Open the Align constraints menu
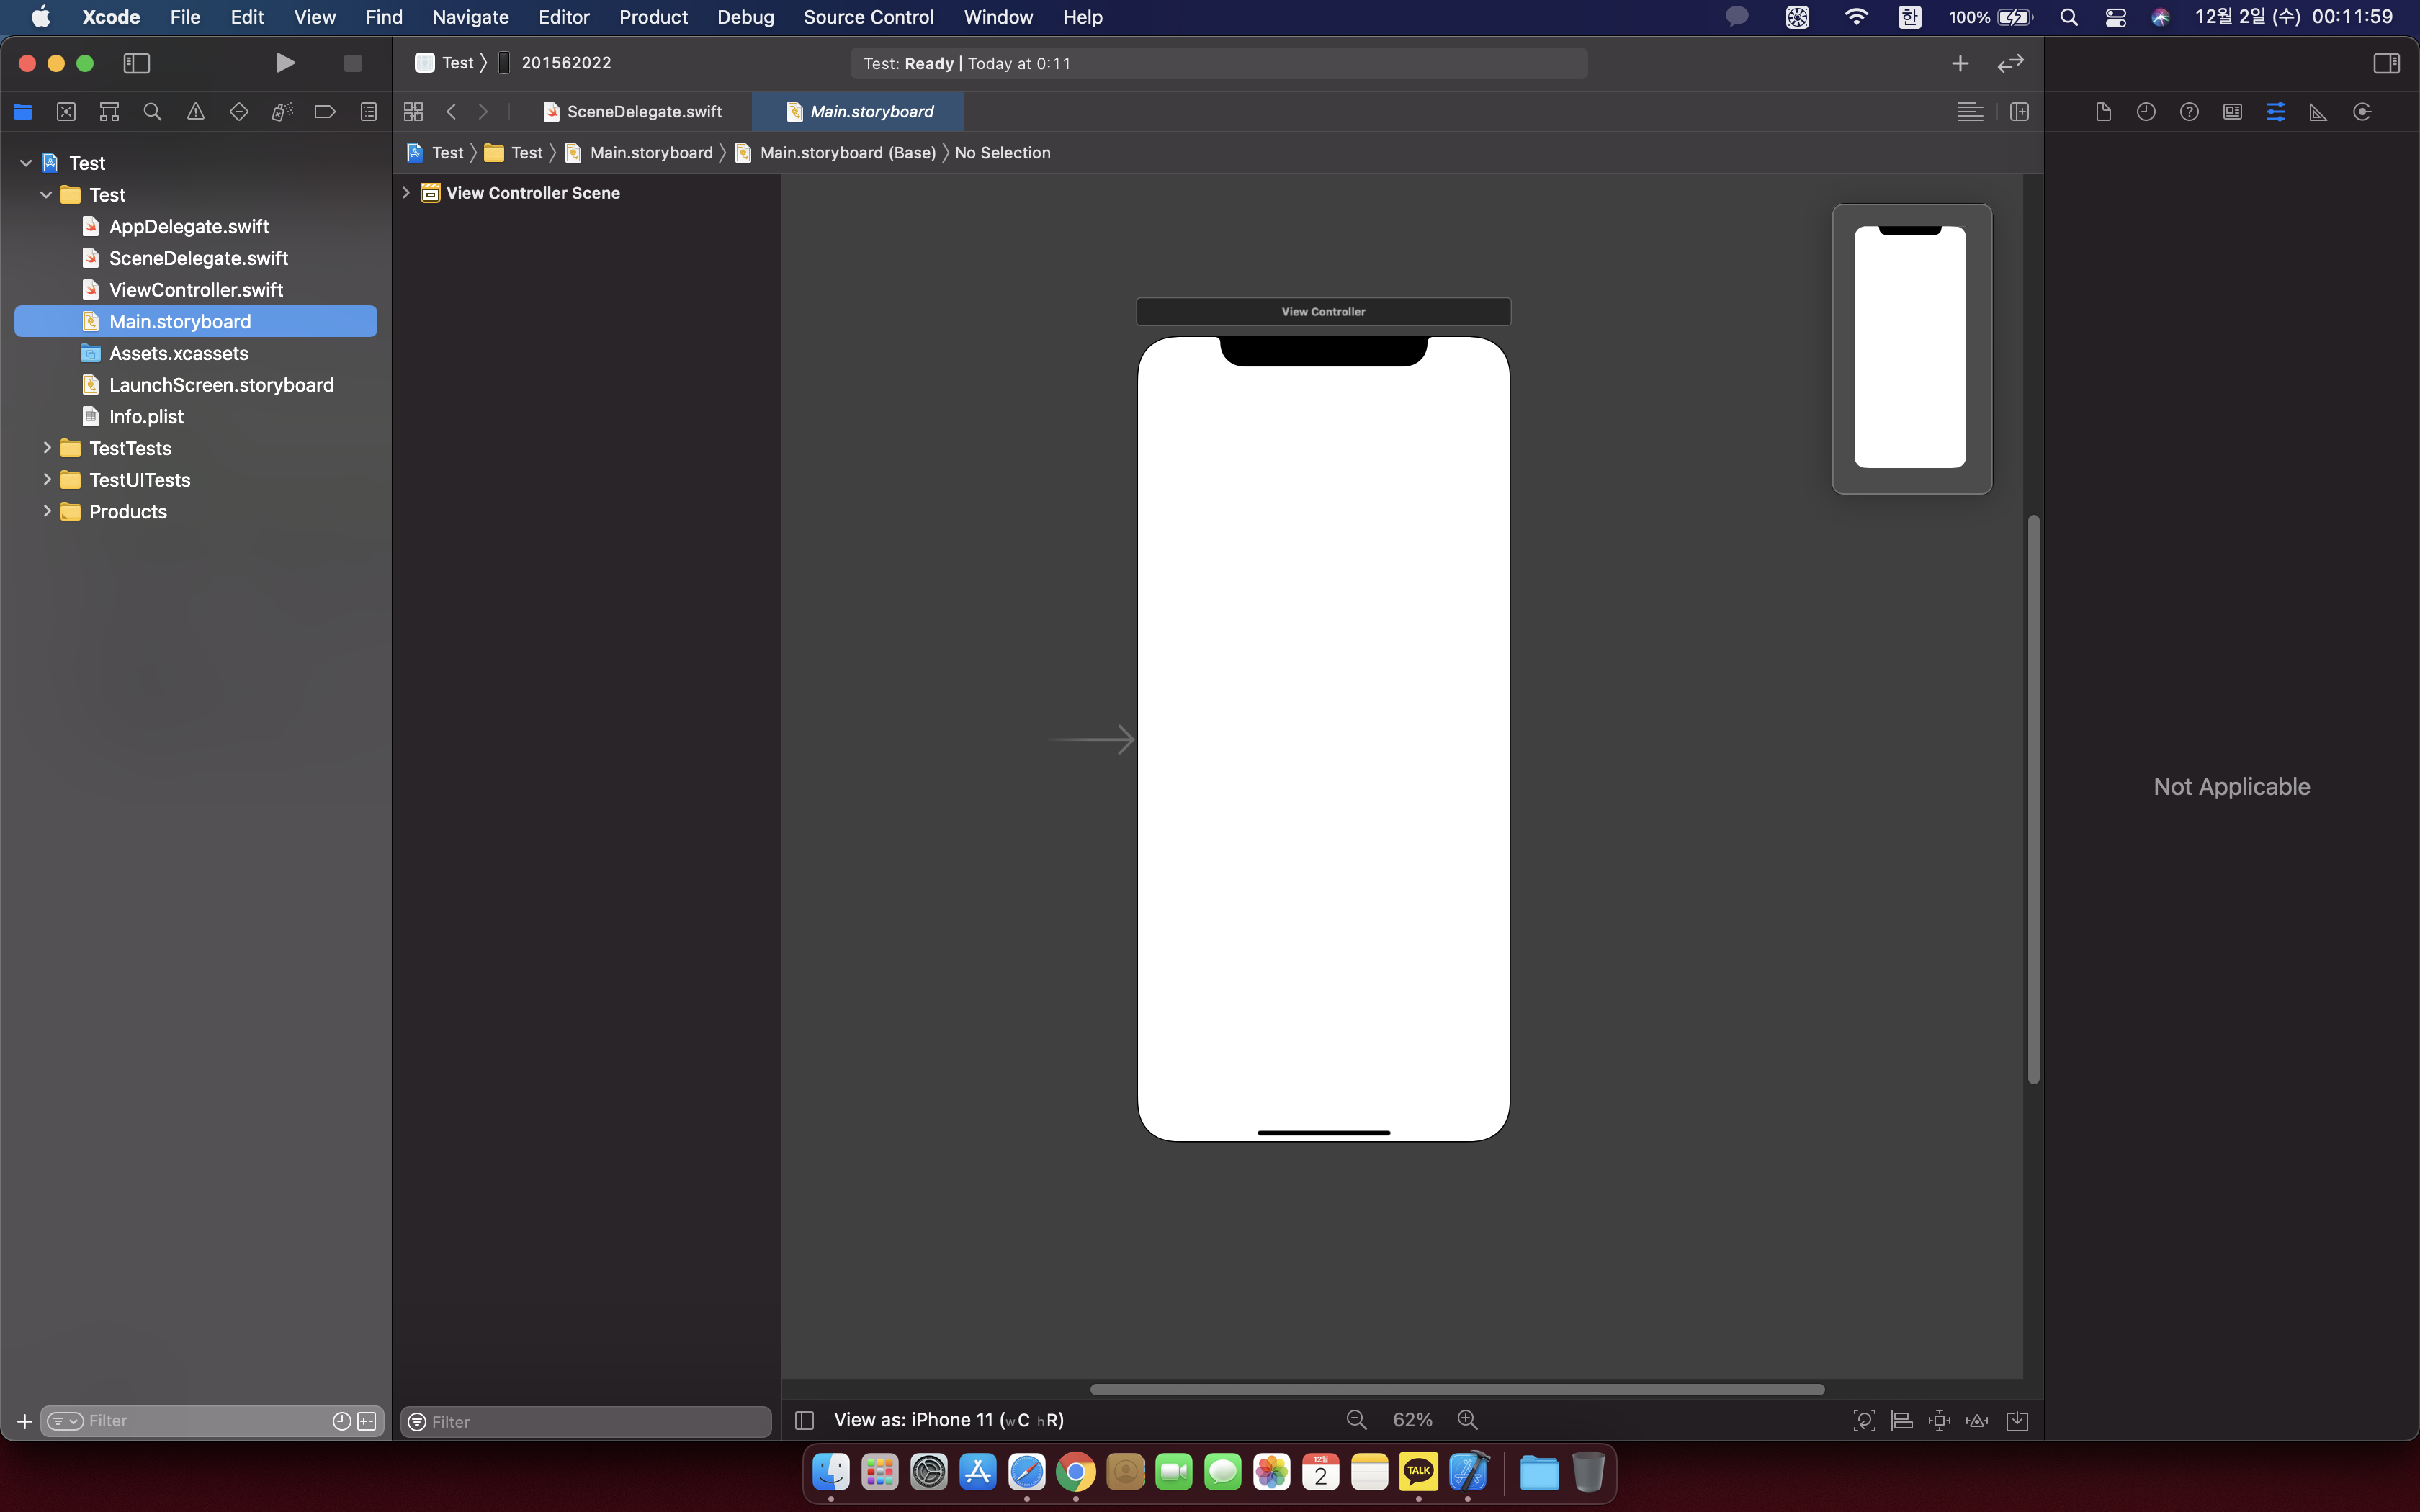This screenshot has width=2420, height=1512. (1902, 1421)
